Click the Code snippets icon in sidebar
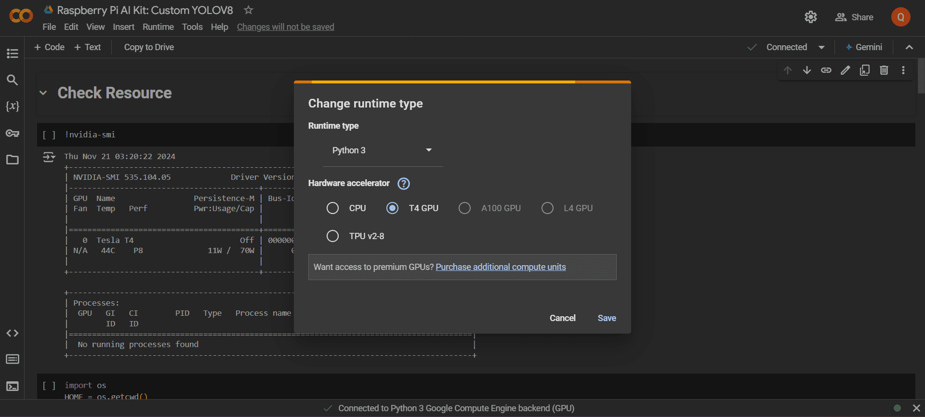The width and height of the screenshot is (925, 417). point(13,333)
